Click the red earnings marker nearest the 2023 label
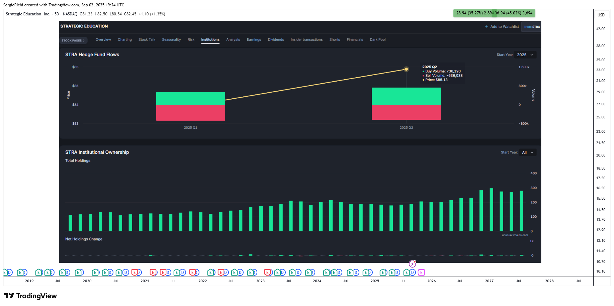 [268, 273]
